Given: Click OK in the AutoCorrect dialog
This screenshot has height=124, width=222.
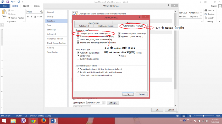Looking at the screenshot, I should coord(128,94).
